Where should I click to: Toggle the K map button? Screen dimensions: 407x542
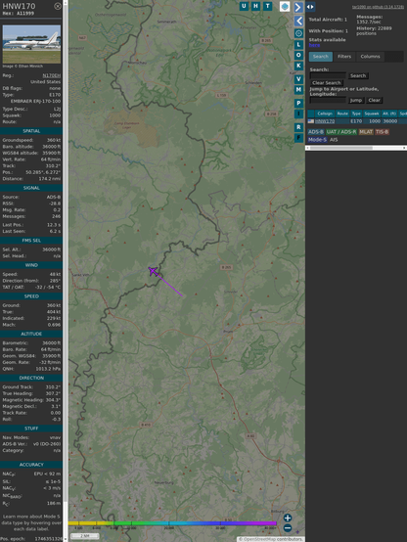click(298, 66)
